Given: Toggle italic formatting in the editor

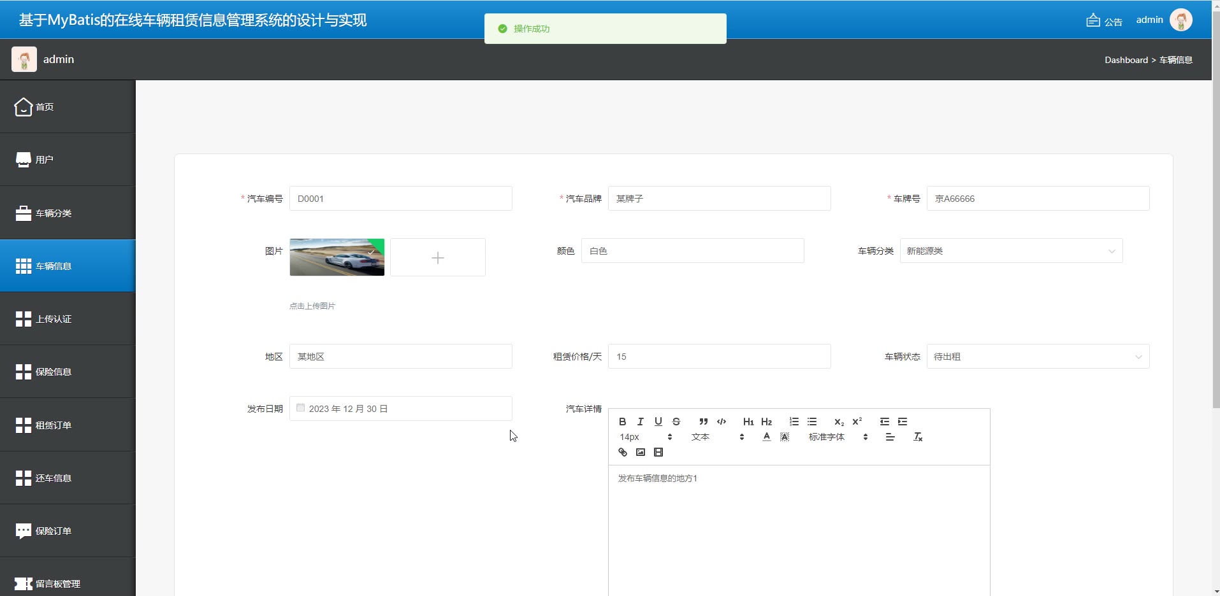Looking at the screenshot, I should [x=641, y=422].
